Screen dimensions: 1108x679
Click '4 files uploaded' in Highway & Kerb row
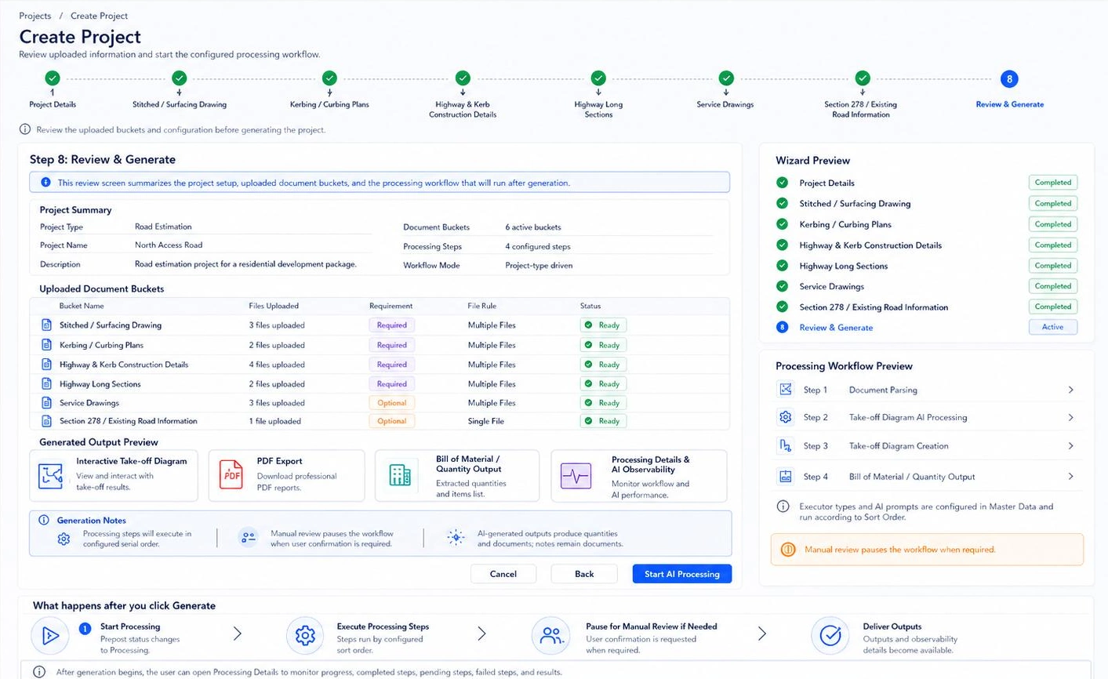(277, 365)
